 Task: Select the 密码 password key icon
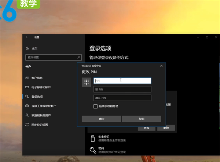pos(92,150)
